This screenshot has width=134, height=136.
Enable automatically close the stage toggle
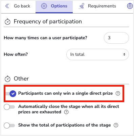(9, 107)
